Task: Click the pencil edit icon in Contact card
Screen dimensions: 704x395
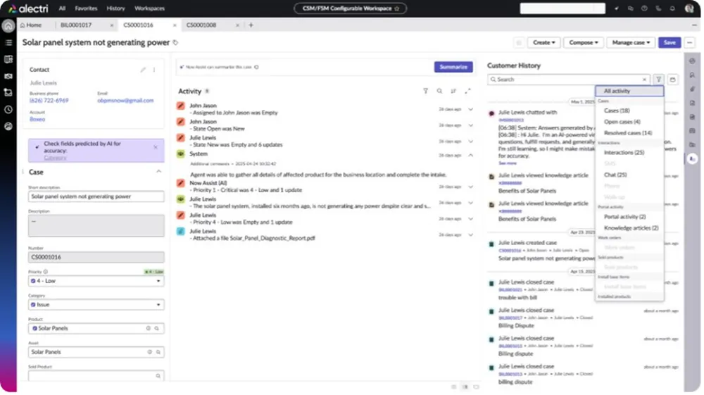Action: coord(143,70)
